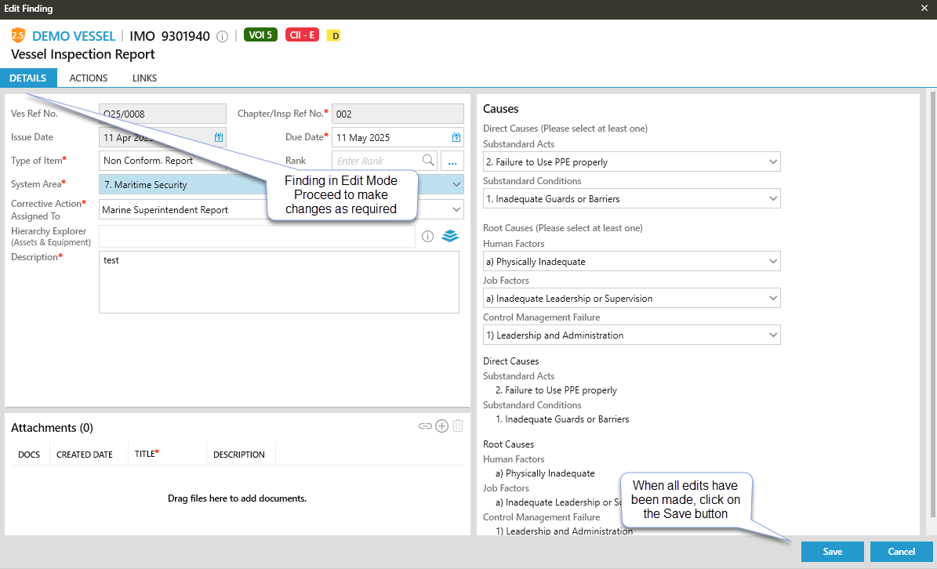Click the Hierarchy Explorer input field
Viewport: 937px width, 569px height.
pos(257,237)
